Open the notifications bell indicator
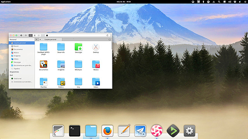This screenshot has height=139, width=248. [240, 2]
